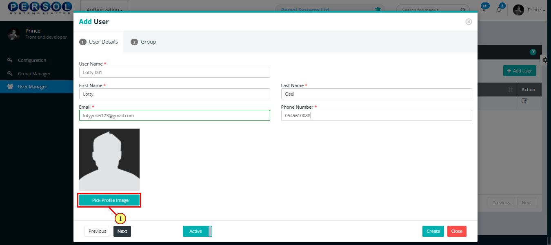The image size is (551, 245).
Task: Click into the Email input field
Action: 175,116
